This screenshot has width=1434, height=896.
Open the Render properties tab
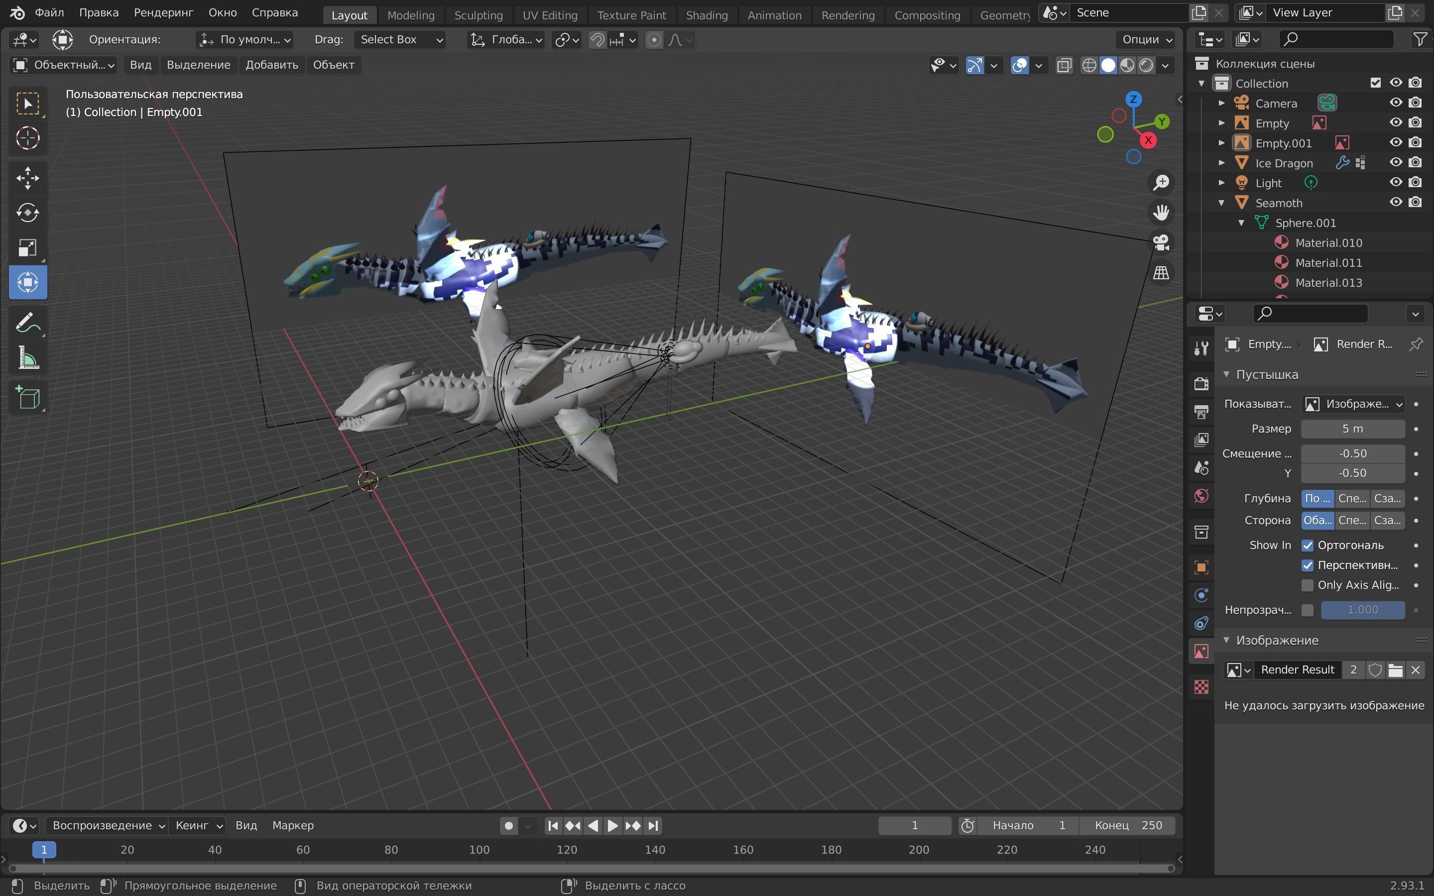click(x=1201, y=383)
